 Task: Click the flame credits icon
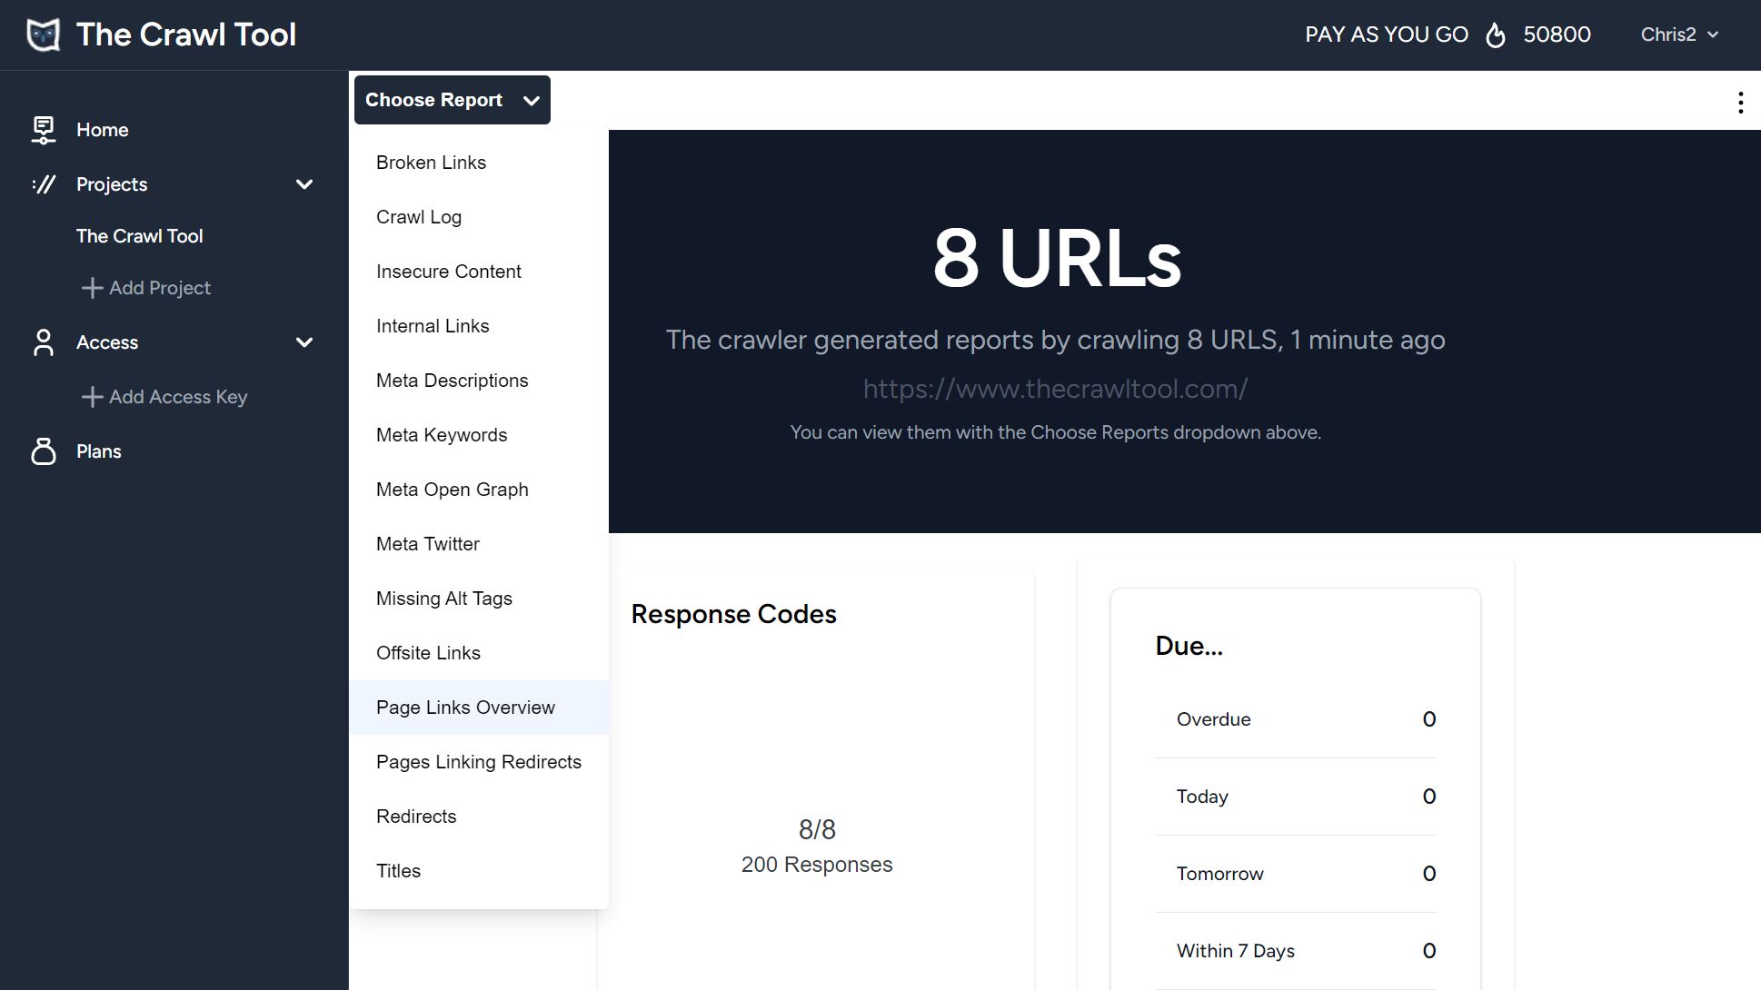(1496, 35)
